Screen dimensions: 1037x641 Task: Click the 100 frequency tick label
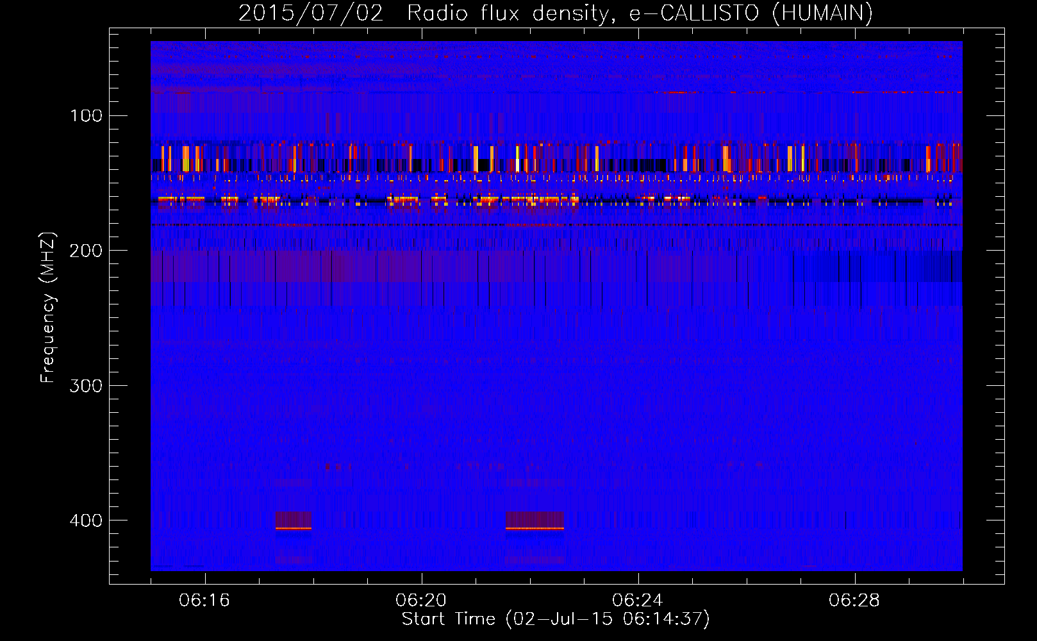87,115
